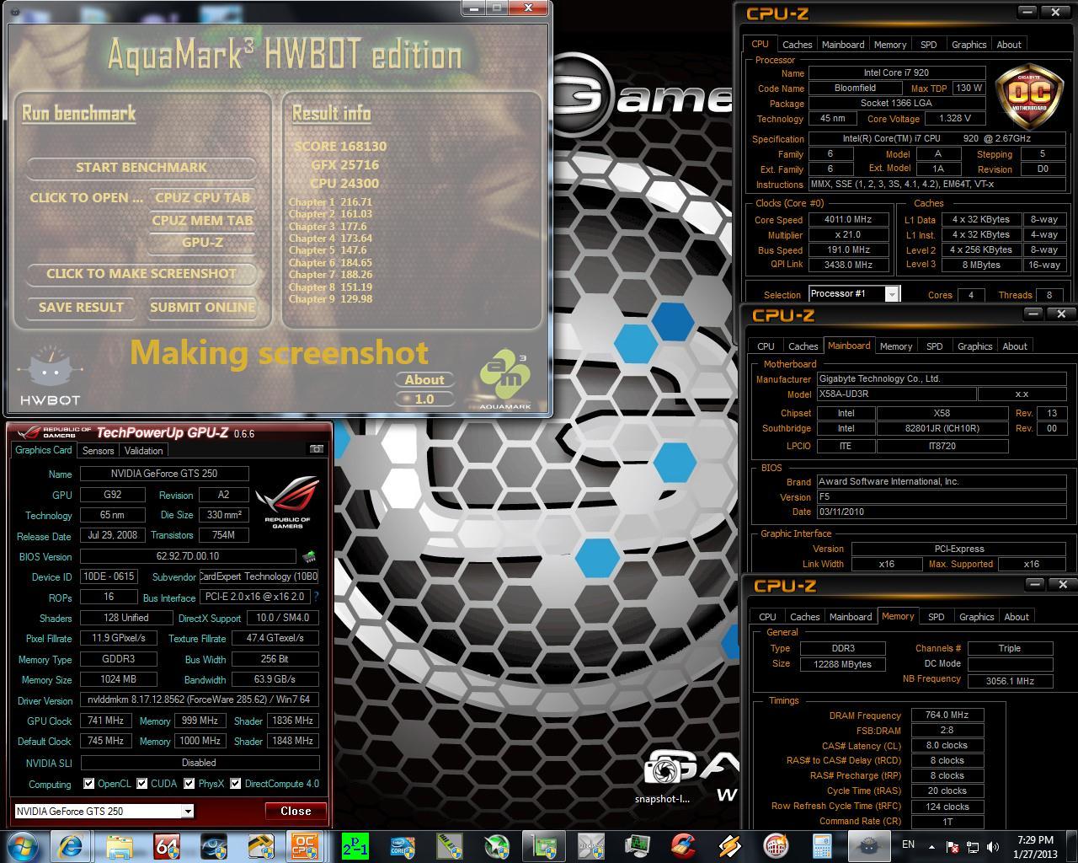This screenshot has height=863, width=1078.
Task: Click the taskbar clock showing 7:29 PM
Action: pyautogui.click(x=1035, y=846)
